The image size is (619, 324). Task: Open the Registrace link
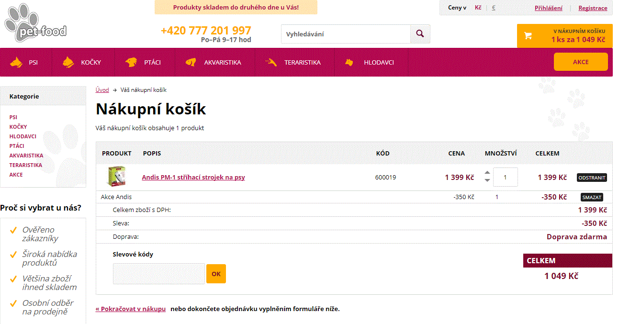click(593, 8)
